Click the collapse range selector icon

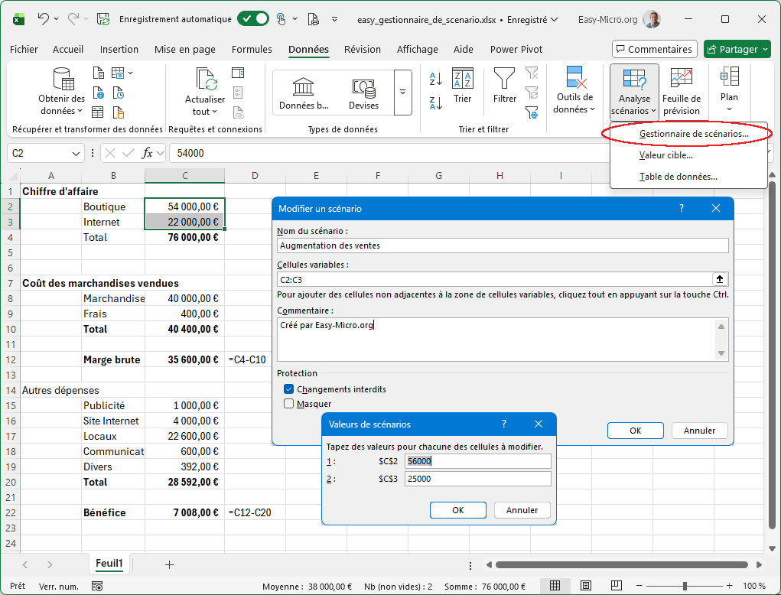point(719,279)
